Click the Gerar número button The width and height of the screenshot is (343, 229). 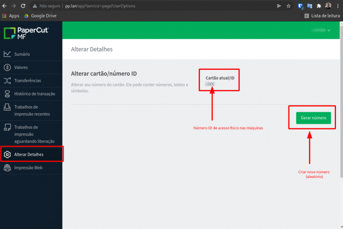click(x=313, y=118)
